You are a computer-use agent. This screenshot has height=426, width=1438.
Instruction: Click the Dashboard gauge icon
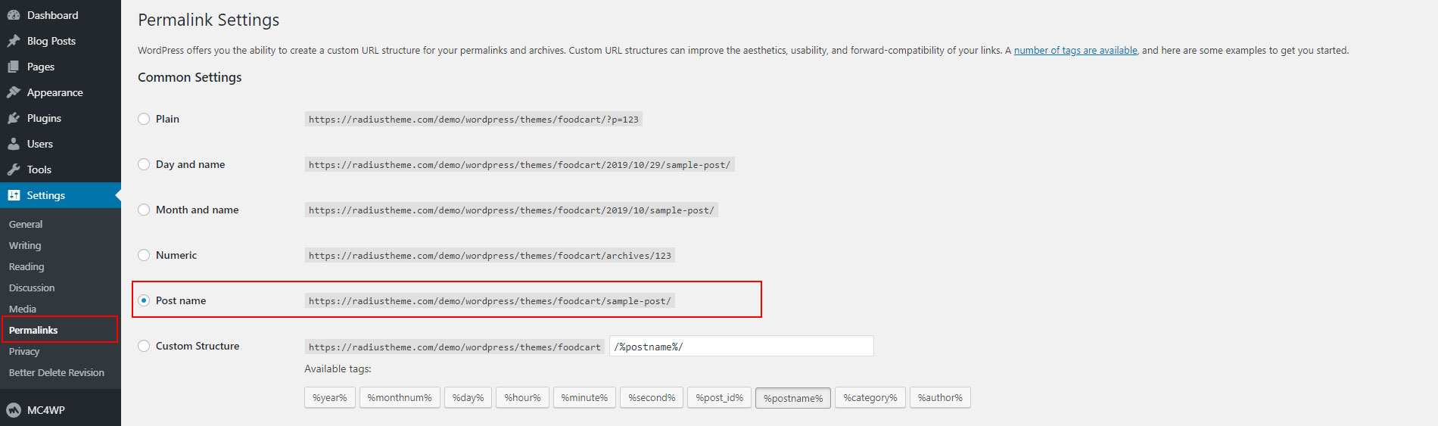pyautogui.click(x=14, y=15)
